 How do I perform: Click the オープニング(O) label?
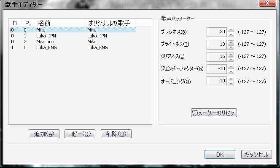pyautogui.click(x=176, y=81)
